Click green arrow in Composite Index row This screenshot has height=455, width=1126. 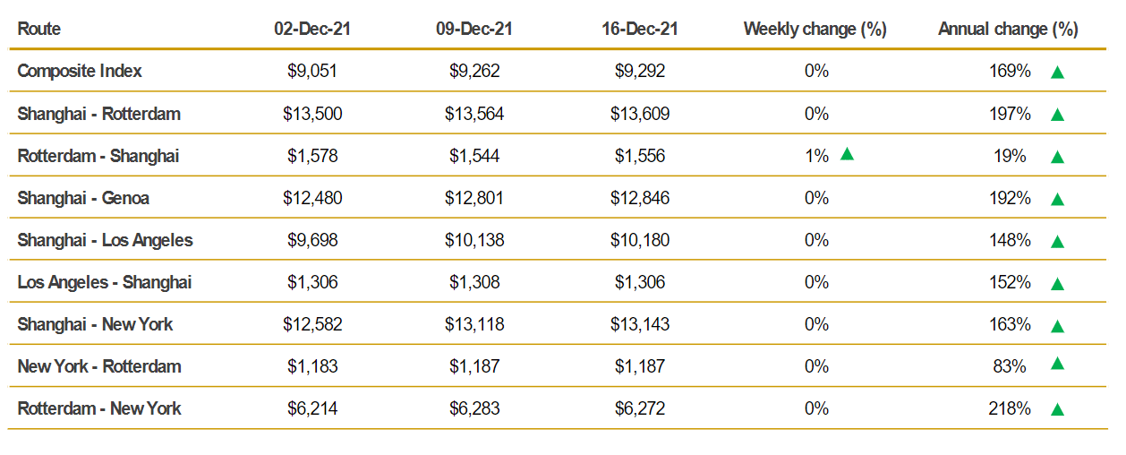[x=1057, y=73]
